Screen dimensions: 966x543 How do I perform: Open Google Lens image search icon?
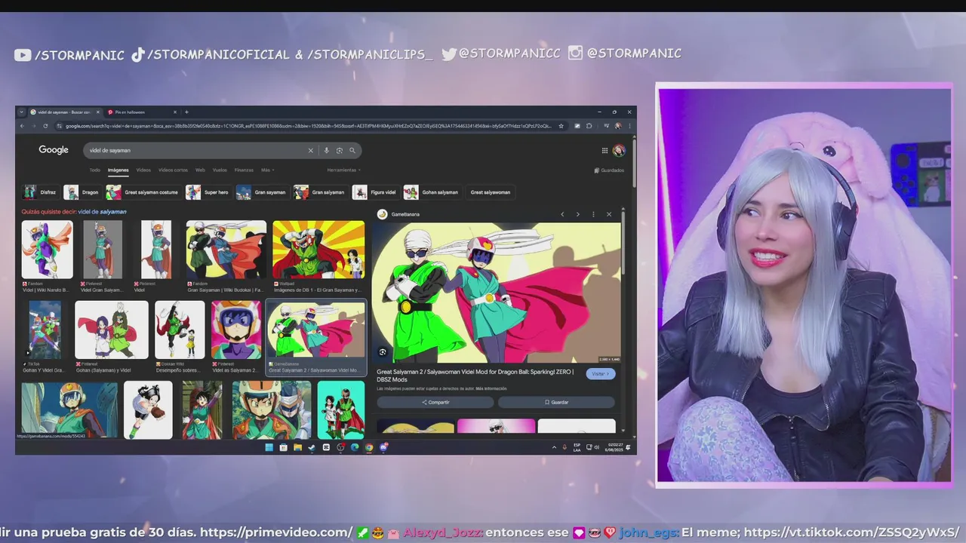pos(340,150)
